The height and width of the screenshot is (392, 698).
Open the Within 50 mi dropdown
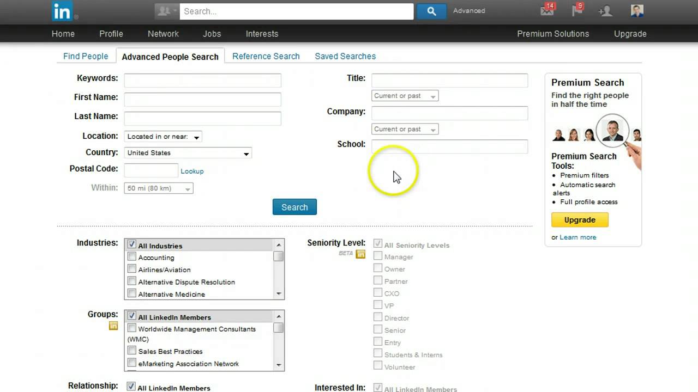(159, 188)
